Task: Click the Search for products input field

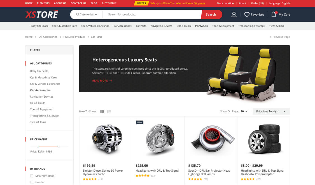Action: point(152,15)
